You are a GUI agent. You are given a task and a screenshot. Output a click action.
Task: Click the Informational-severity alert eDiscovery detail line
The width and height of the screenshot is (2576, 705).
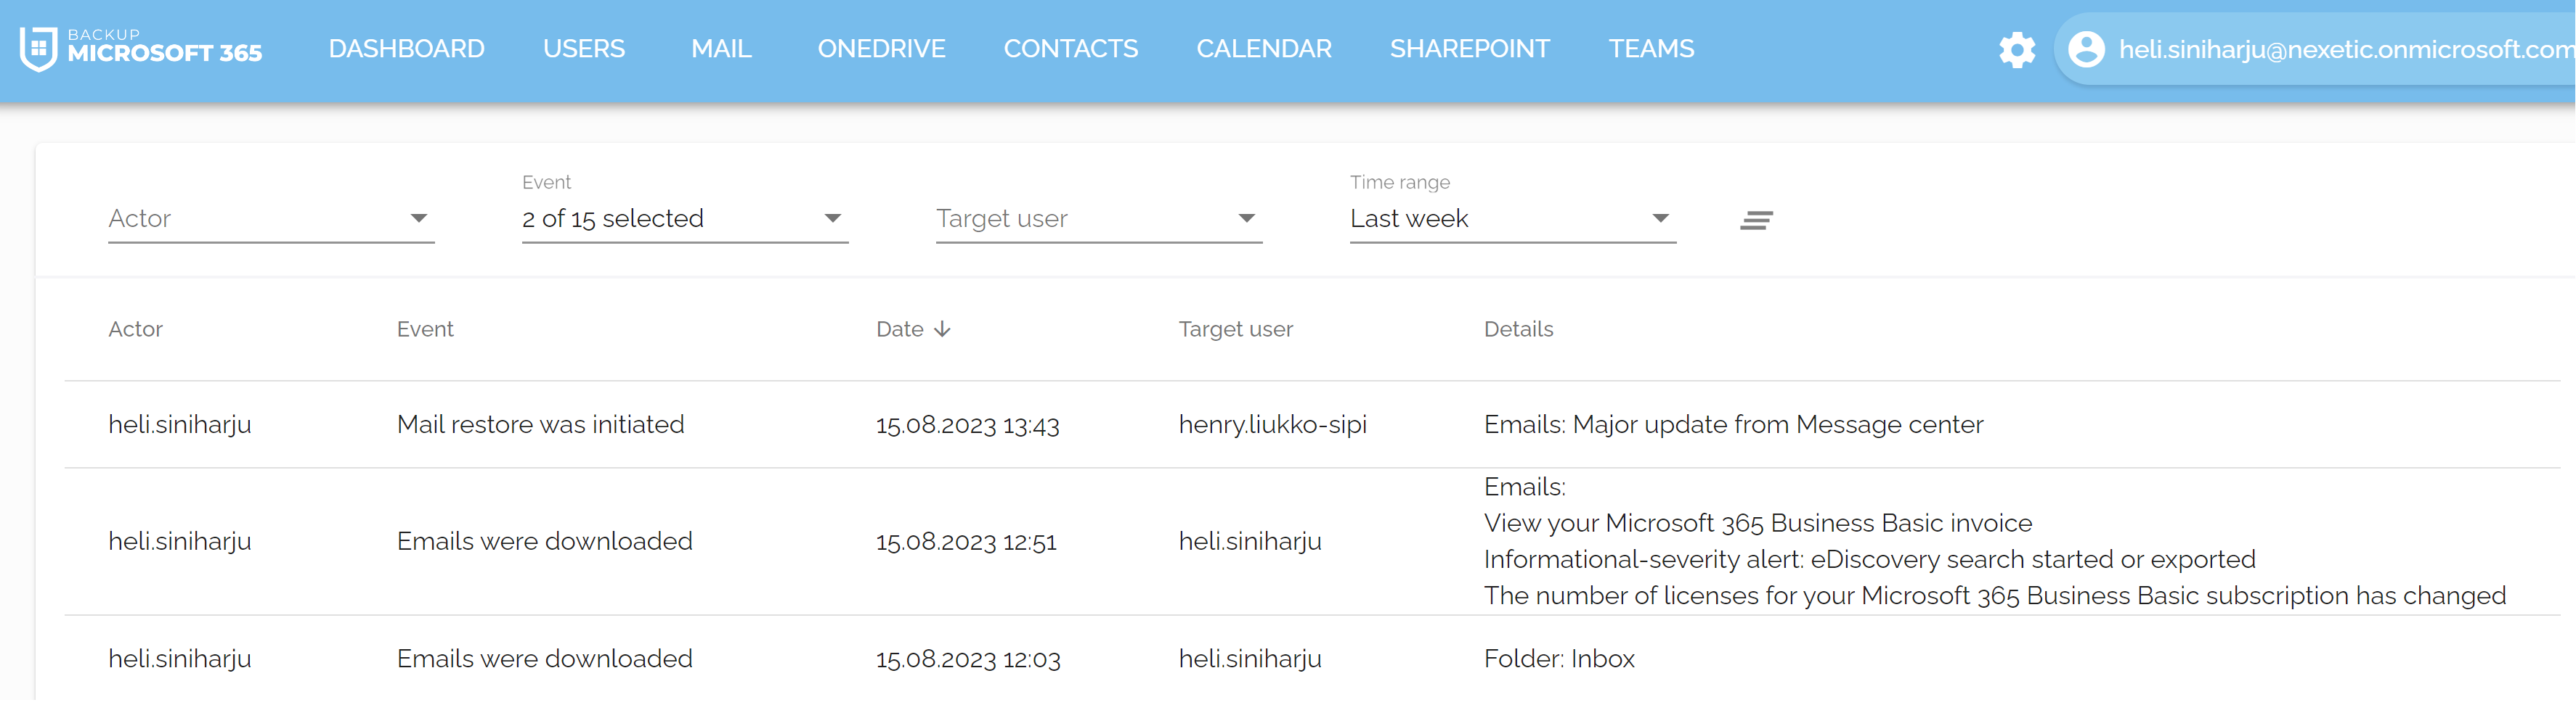(x=1869, y=559)
